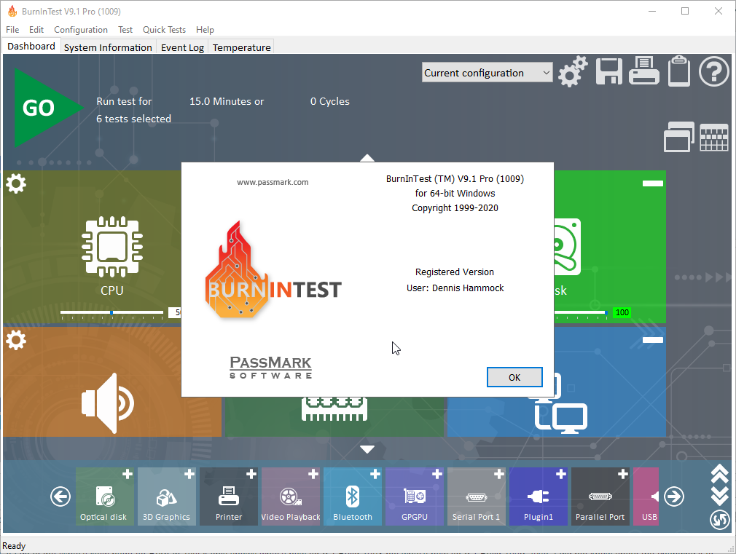Image resolution: width=736 pixels, height=554 pixels.
Task: Click the tile windows grid icon
Action: [714, 138]
